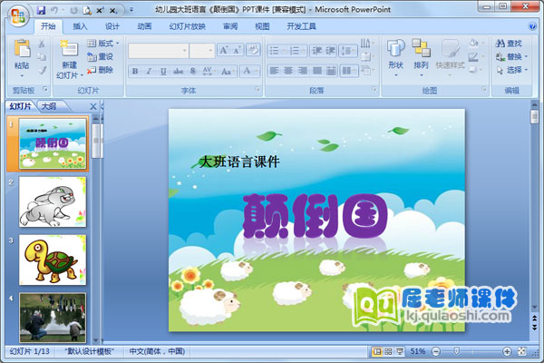The image size is (544, 363).
Task: Click the Cut scissors icon
Action: (42, 44)
